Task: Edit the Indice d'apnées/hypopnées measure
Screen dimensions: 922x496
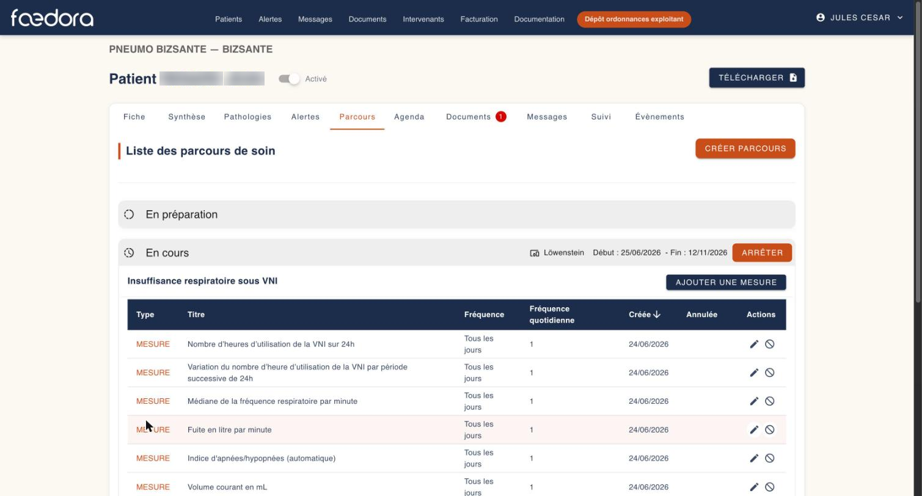Action: coord(754,458)
